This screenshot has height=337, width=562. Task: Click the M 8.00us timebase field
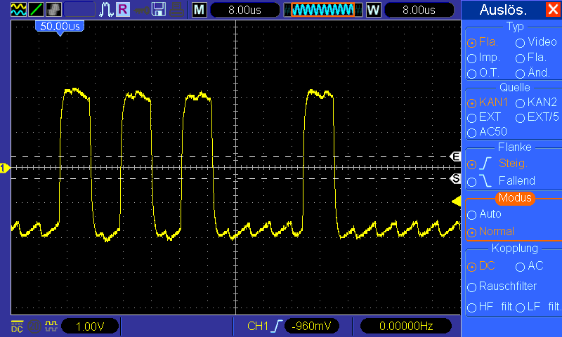tap(244, 10)
